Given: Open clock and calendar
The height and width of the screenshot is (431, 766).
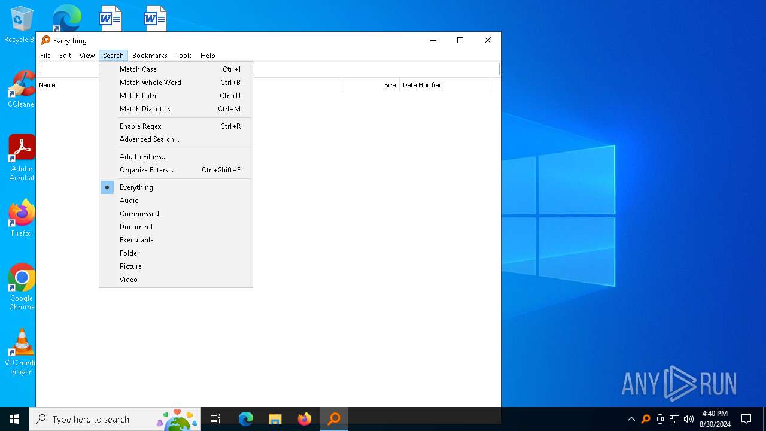Looking at the screenshot, I should [x=715, y=419].
